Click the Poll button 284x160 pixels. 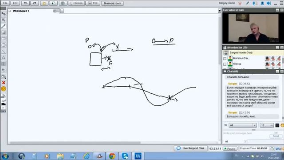93,3
